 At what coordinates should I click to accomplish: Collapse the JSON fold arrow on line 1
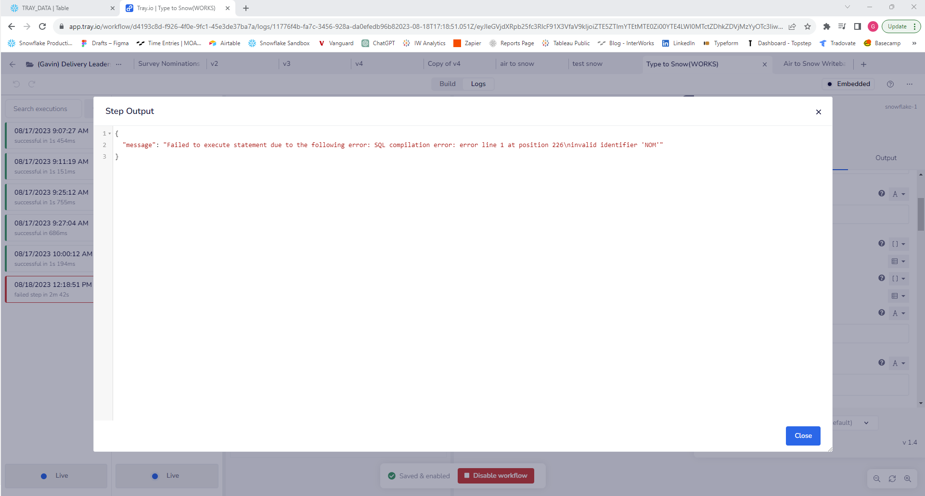[x=110, y=134]
